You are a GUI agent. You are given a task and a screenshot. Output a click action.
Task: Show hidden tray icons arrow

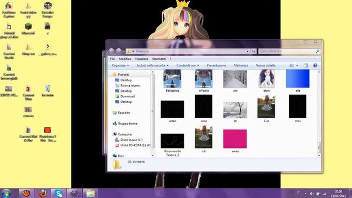coord(305,194)
